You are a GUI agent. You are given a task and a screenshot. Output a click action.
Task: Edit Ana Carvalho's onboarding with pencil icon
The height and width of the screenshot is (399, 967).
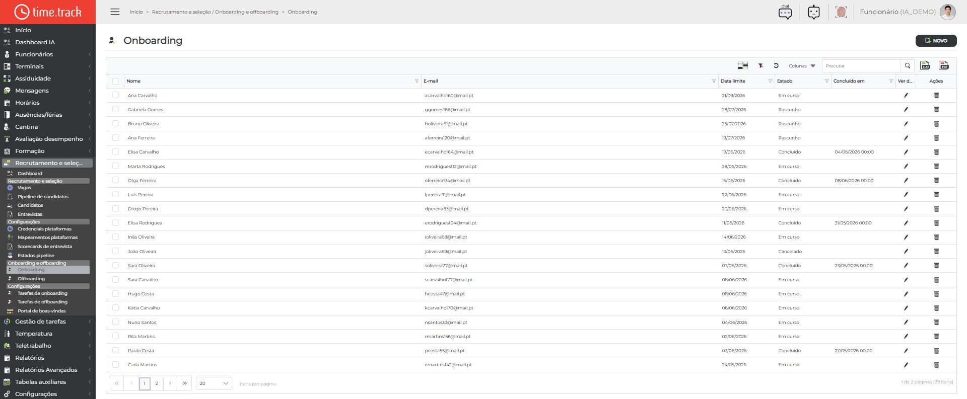906,95
